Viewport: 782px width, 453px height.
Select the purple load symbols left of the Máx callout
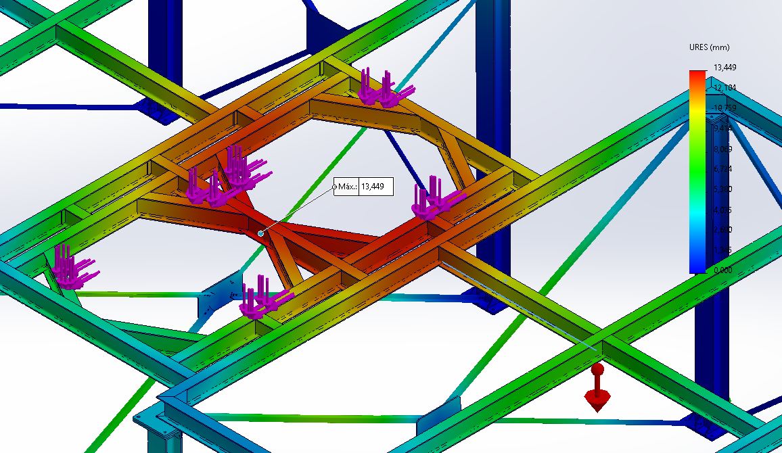tap(228, 176)
